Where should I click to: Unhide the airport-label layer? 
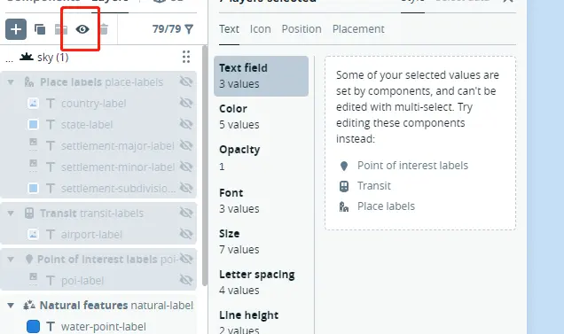click(186, 234)
